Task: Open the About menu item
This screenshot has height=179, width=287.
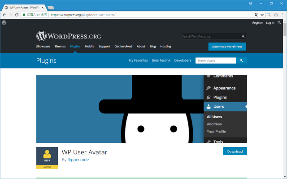Action: pos(141,47)
